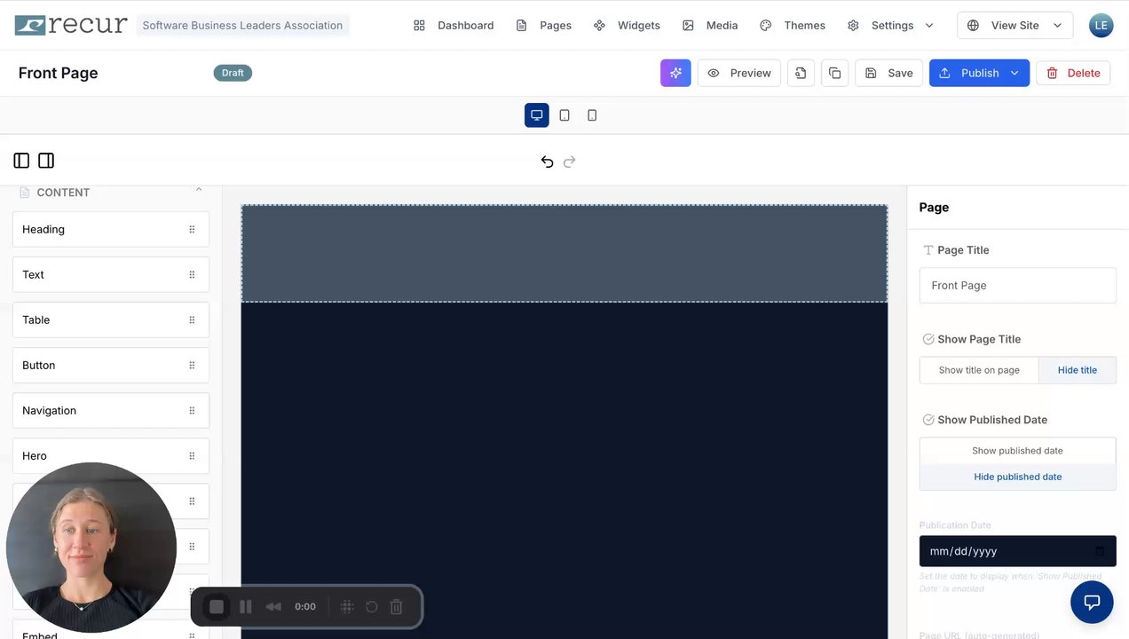Stop the screen recording

217,607
